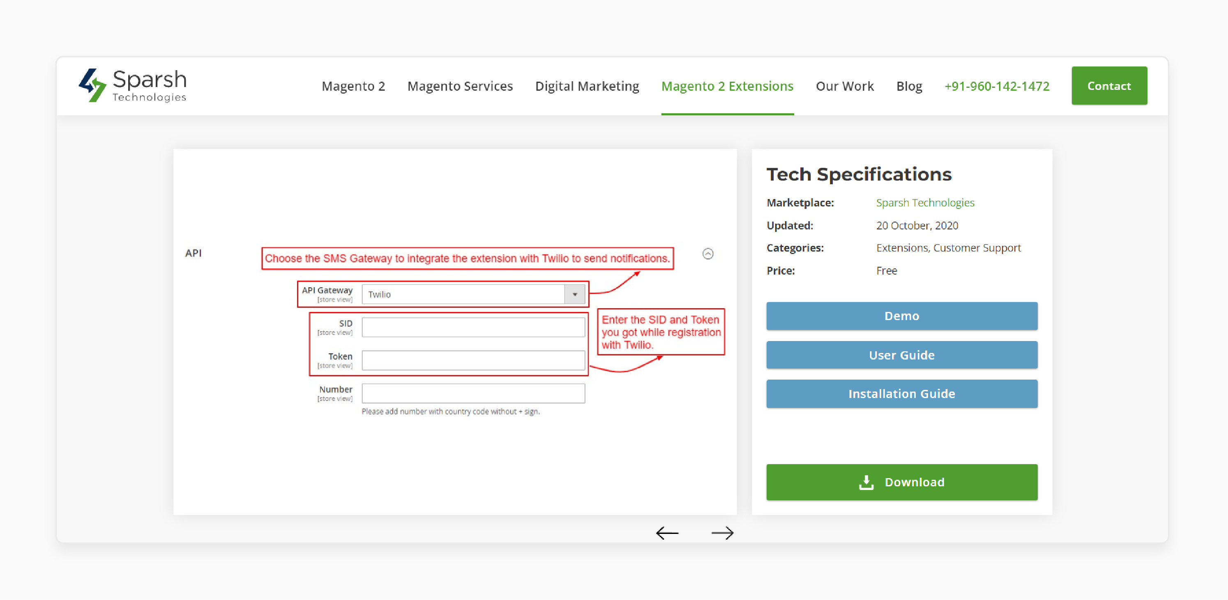The image size is (1228, 600).
Task: Open the User Guide
Action: pos(901,355)
